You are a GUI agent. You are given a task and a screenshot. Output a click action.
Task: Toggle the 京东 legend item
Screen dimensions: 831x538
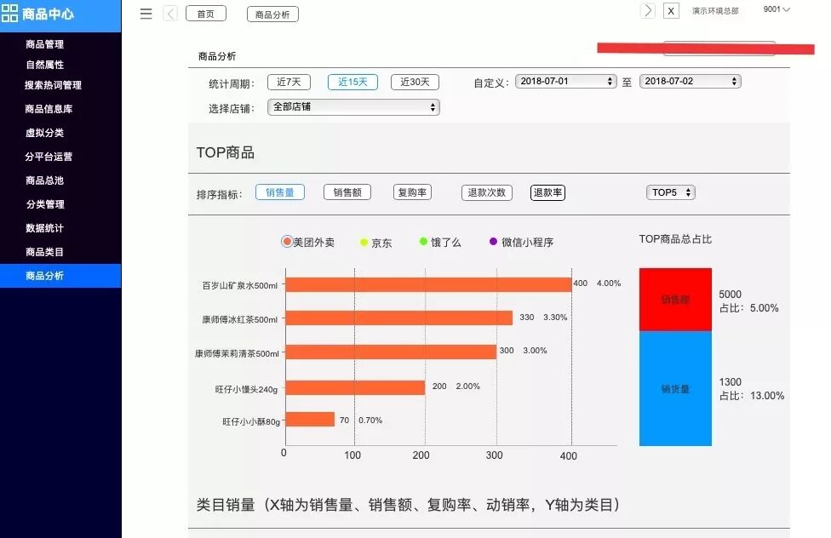(x=375, y=243)
